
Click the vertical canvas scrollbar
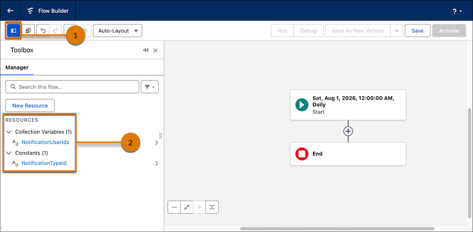[469, 164]
